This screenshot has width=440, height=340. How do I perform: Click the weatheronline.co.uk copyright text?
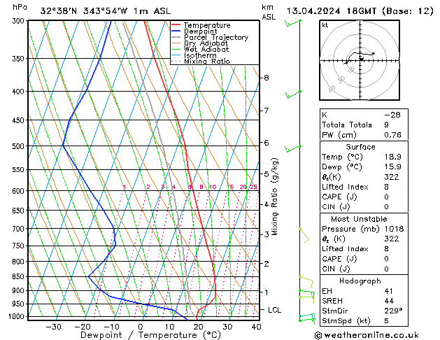pos(367,335)
